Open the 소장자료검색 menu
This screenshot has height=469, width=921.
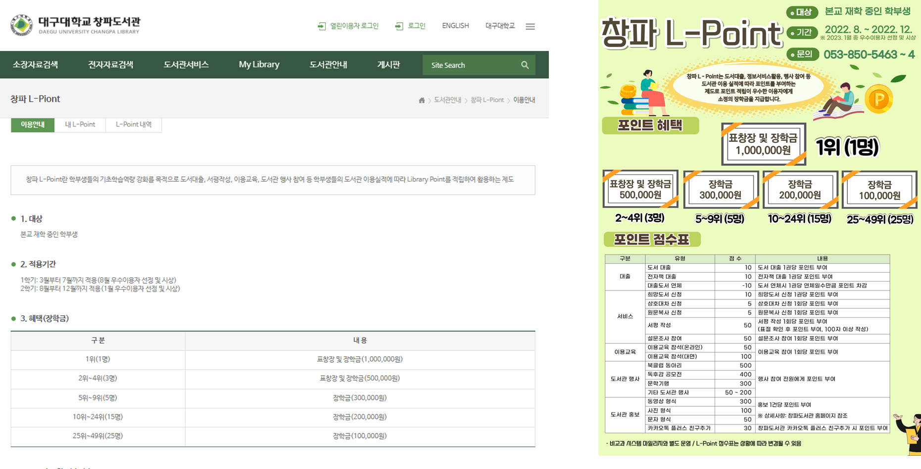point(35,65)
